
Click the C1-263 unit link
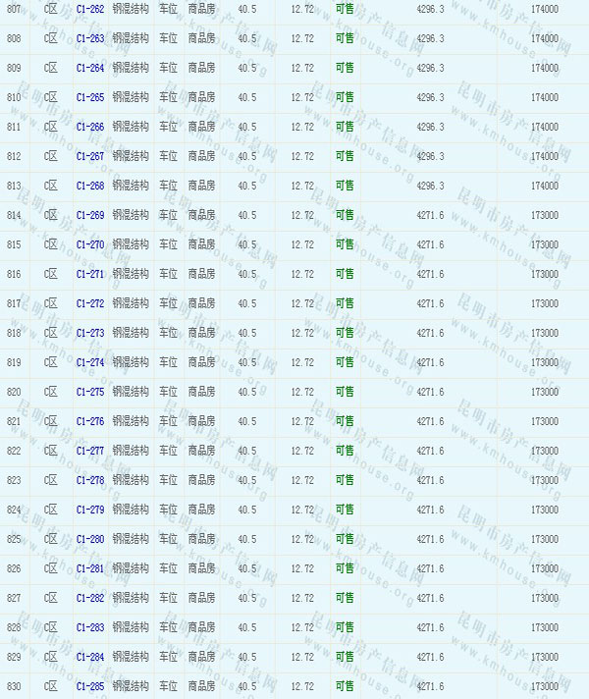[89, 39]
